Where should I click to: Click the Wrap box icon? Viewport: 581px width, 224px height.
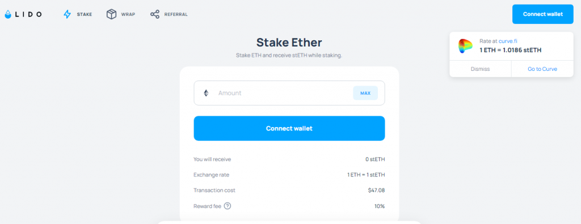point(111,14)
